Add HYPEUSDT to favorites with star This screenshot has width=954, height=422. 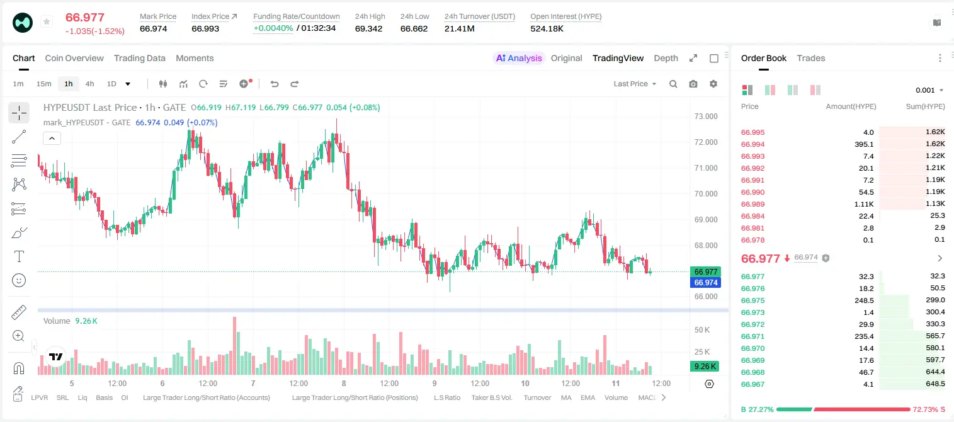pyautogui.click(x=46, y=22)
